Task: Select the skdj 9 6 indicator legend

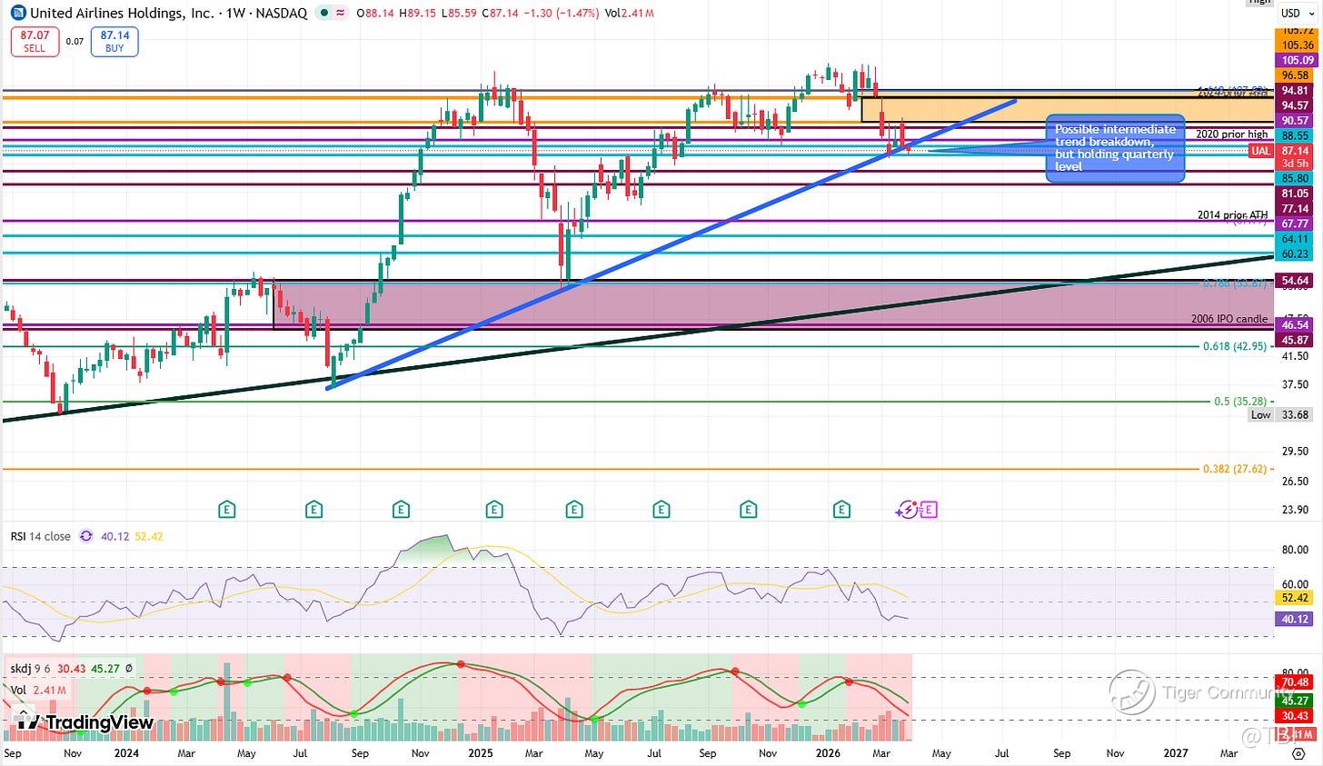Action: point(30,669)
